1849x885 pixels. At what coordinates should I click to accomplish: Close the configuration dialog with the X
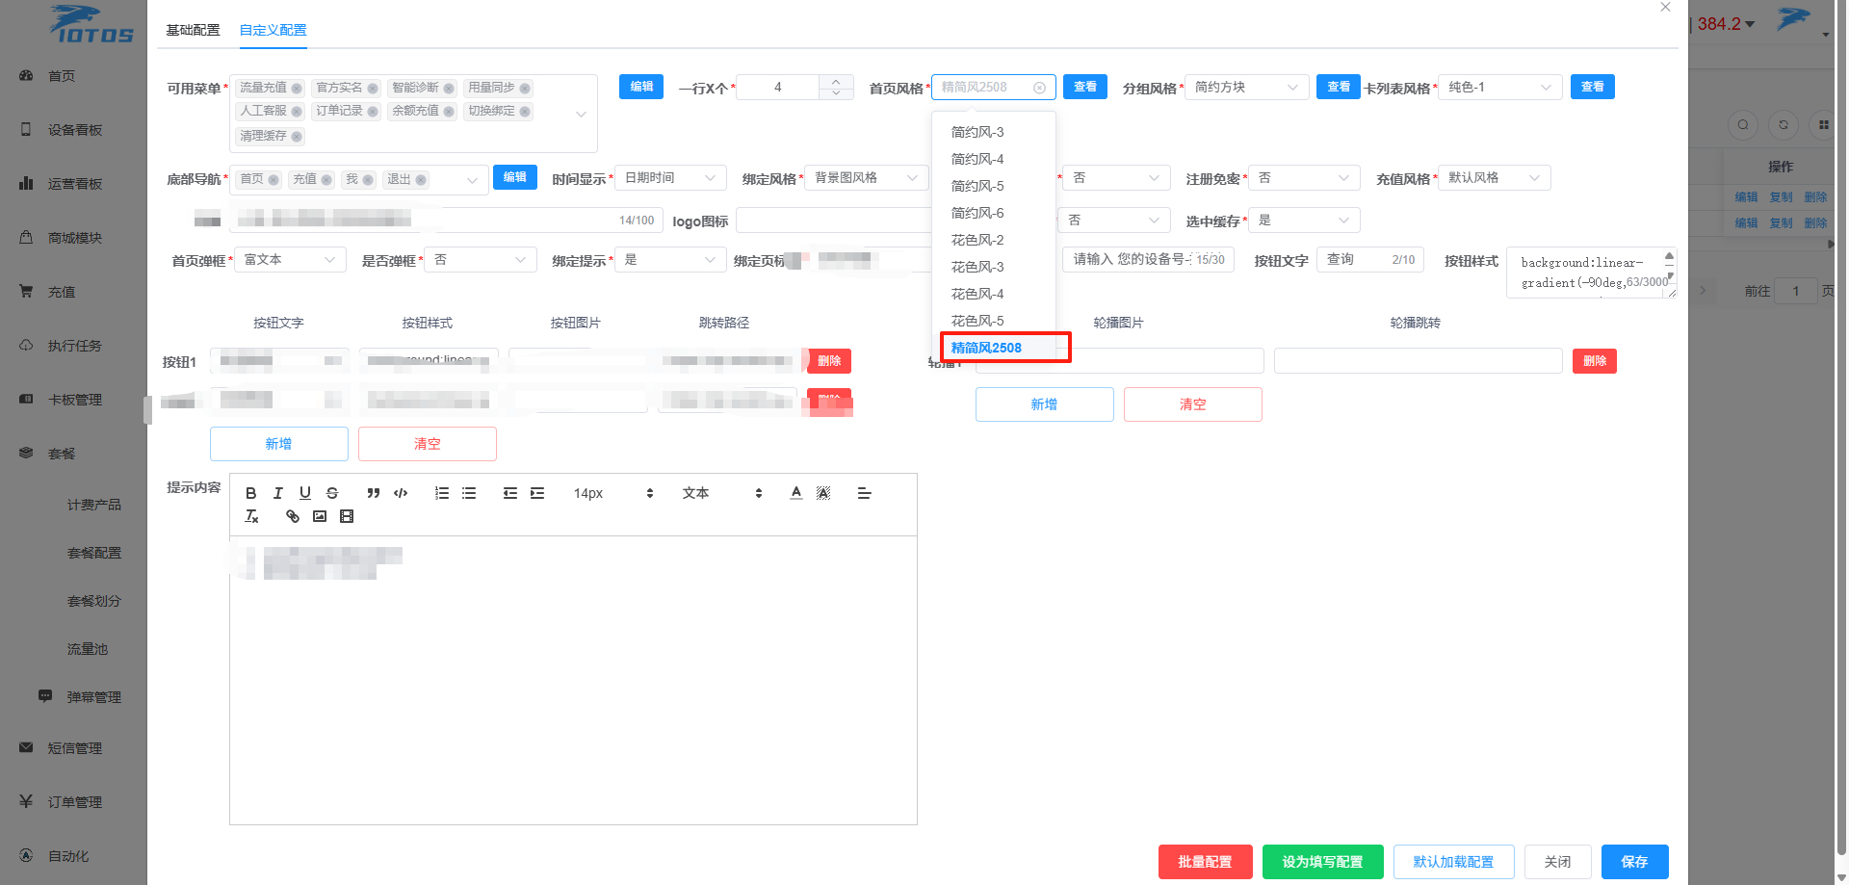1665,7
